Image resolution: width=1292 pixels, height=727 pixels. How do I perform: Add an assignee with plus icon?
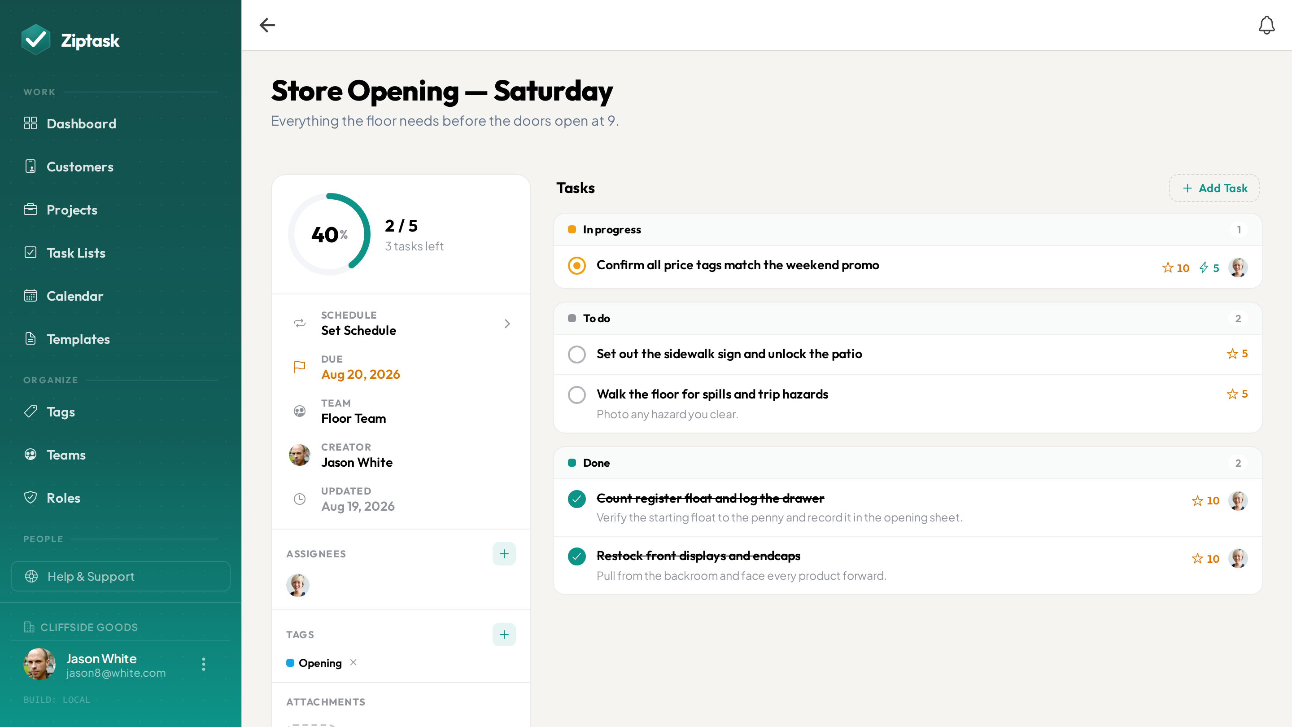click(x=504, y=554)
